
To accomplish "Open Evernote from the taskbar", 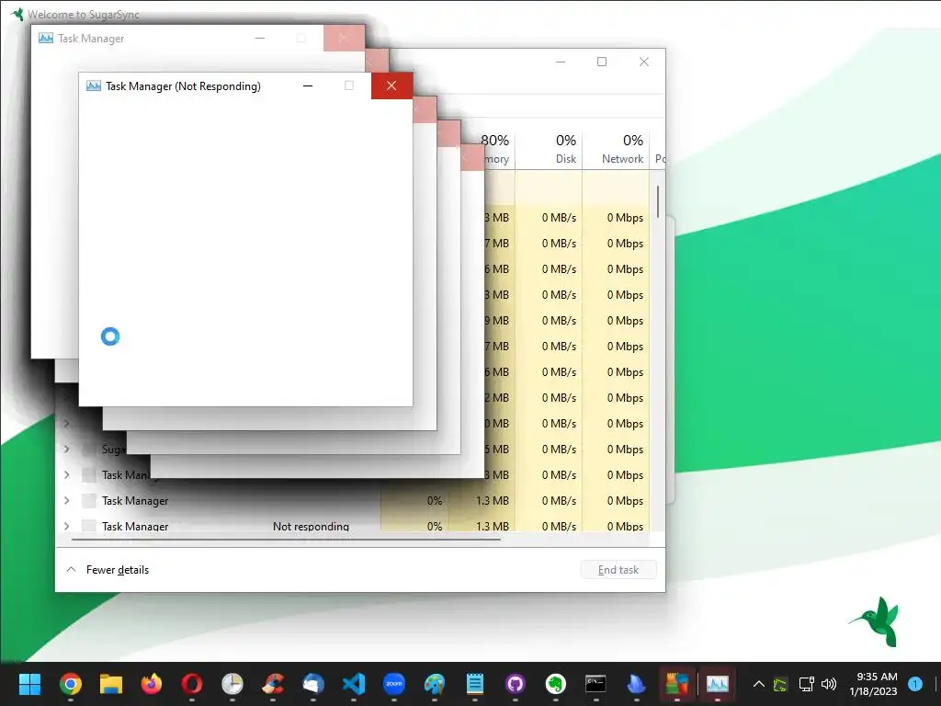I will tap(556, 684).
